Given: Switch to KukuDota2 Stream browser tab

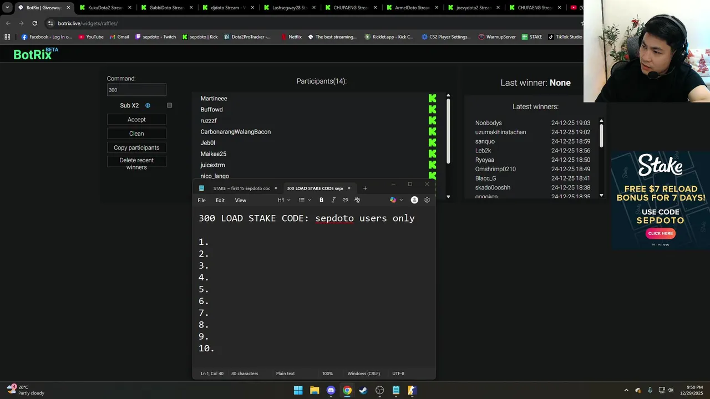Looking at the screenshot, I should point(105,8).
